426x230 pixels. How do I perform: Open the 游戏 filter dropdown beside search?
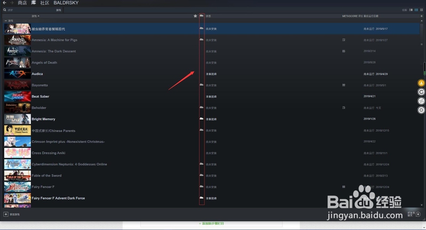click(x=59, y=10)
